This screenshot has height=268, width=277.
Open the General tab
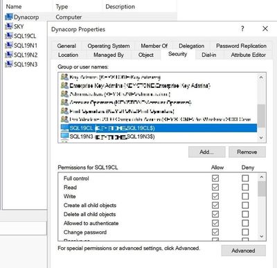tap(66, 46)
